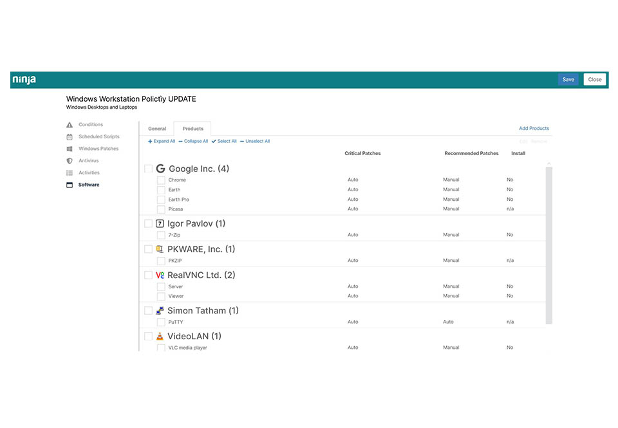The width and height of the screenshot is (618, 428).
Task: Collapse the Google Inc. (4) group
Action: 199,169
